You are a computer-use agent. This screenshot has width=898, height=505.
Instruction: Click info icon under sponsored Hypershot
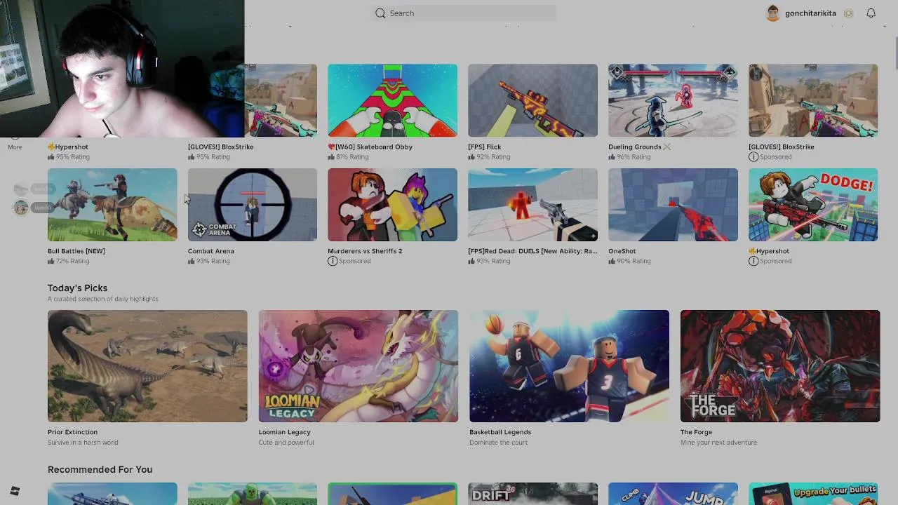753,261
